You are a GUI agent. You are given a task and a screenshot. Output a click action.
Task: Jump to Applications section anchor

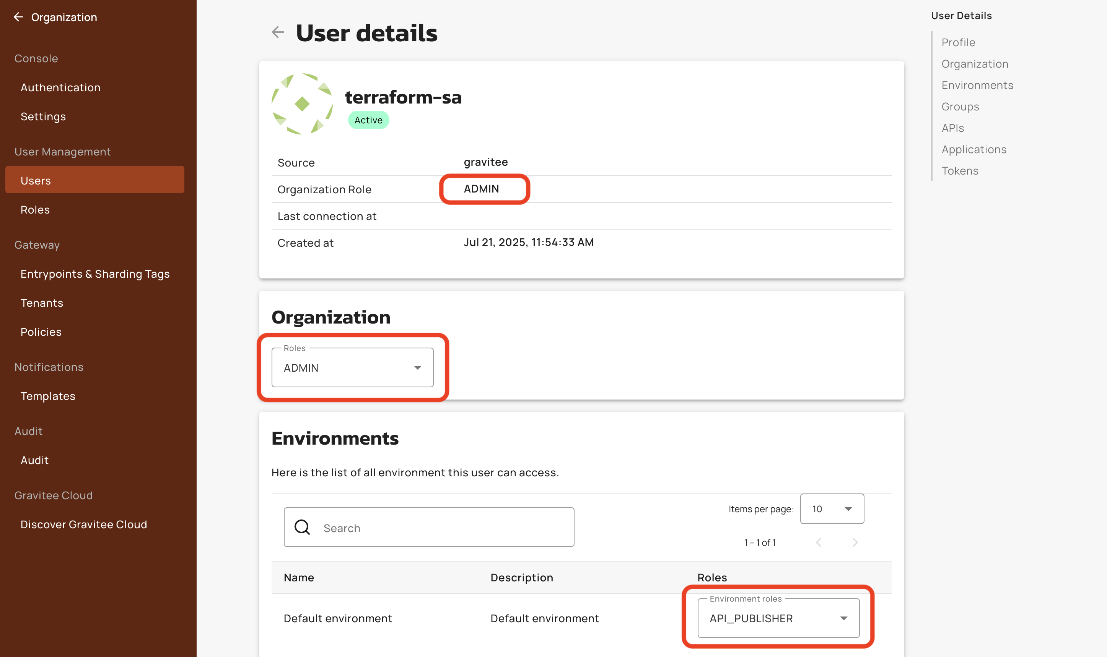pos(974,149)
